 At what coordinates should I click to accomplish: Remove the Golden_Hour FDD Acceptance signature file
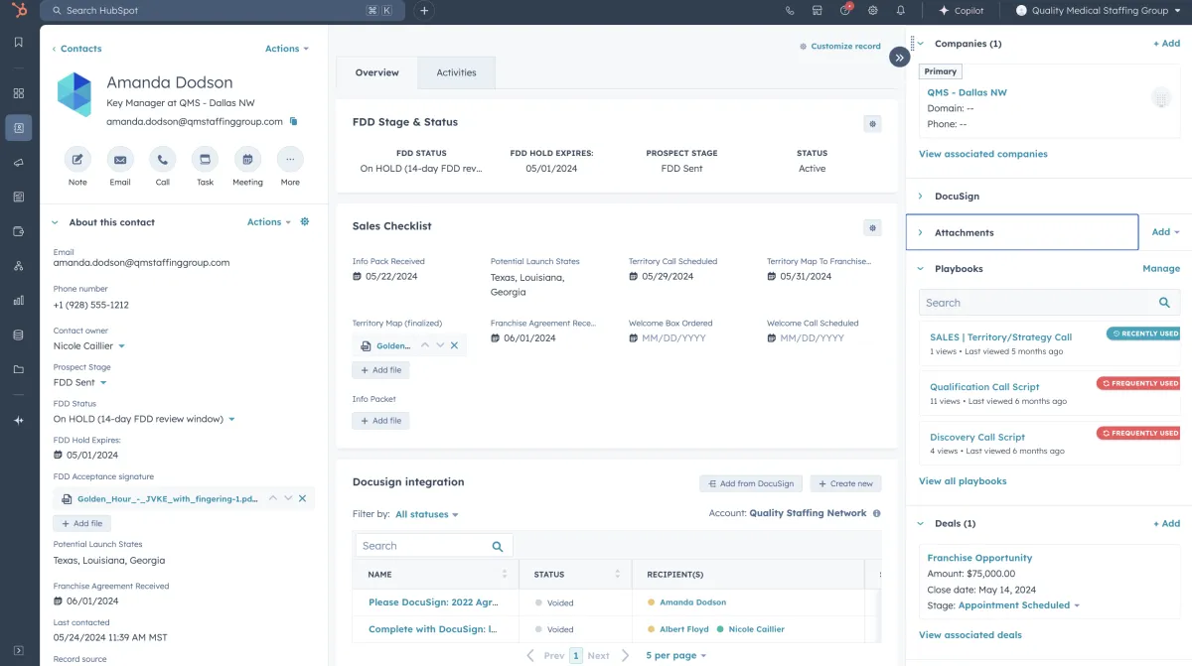tap(303, 498)
